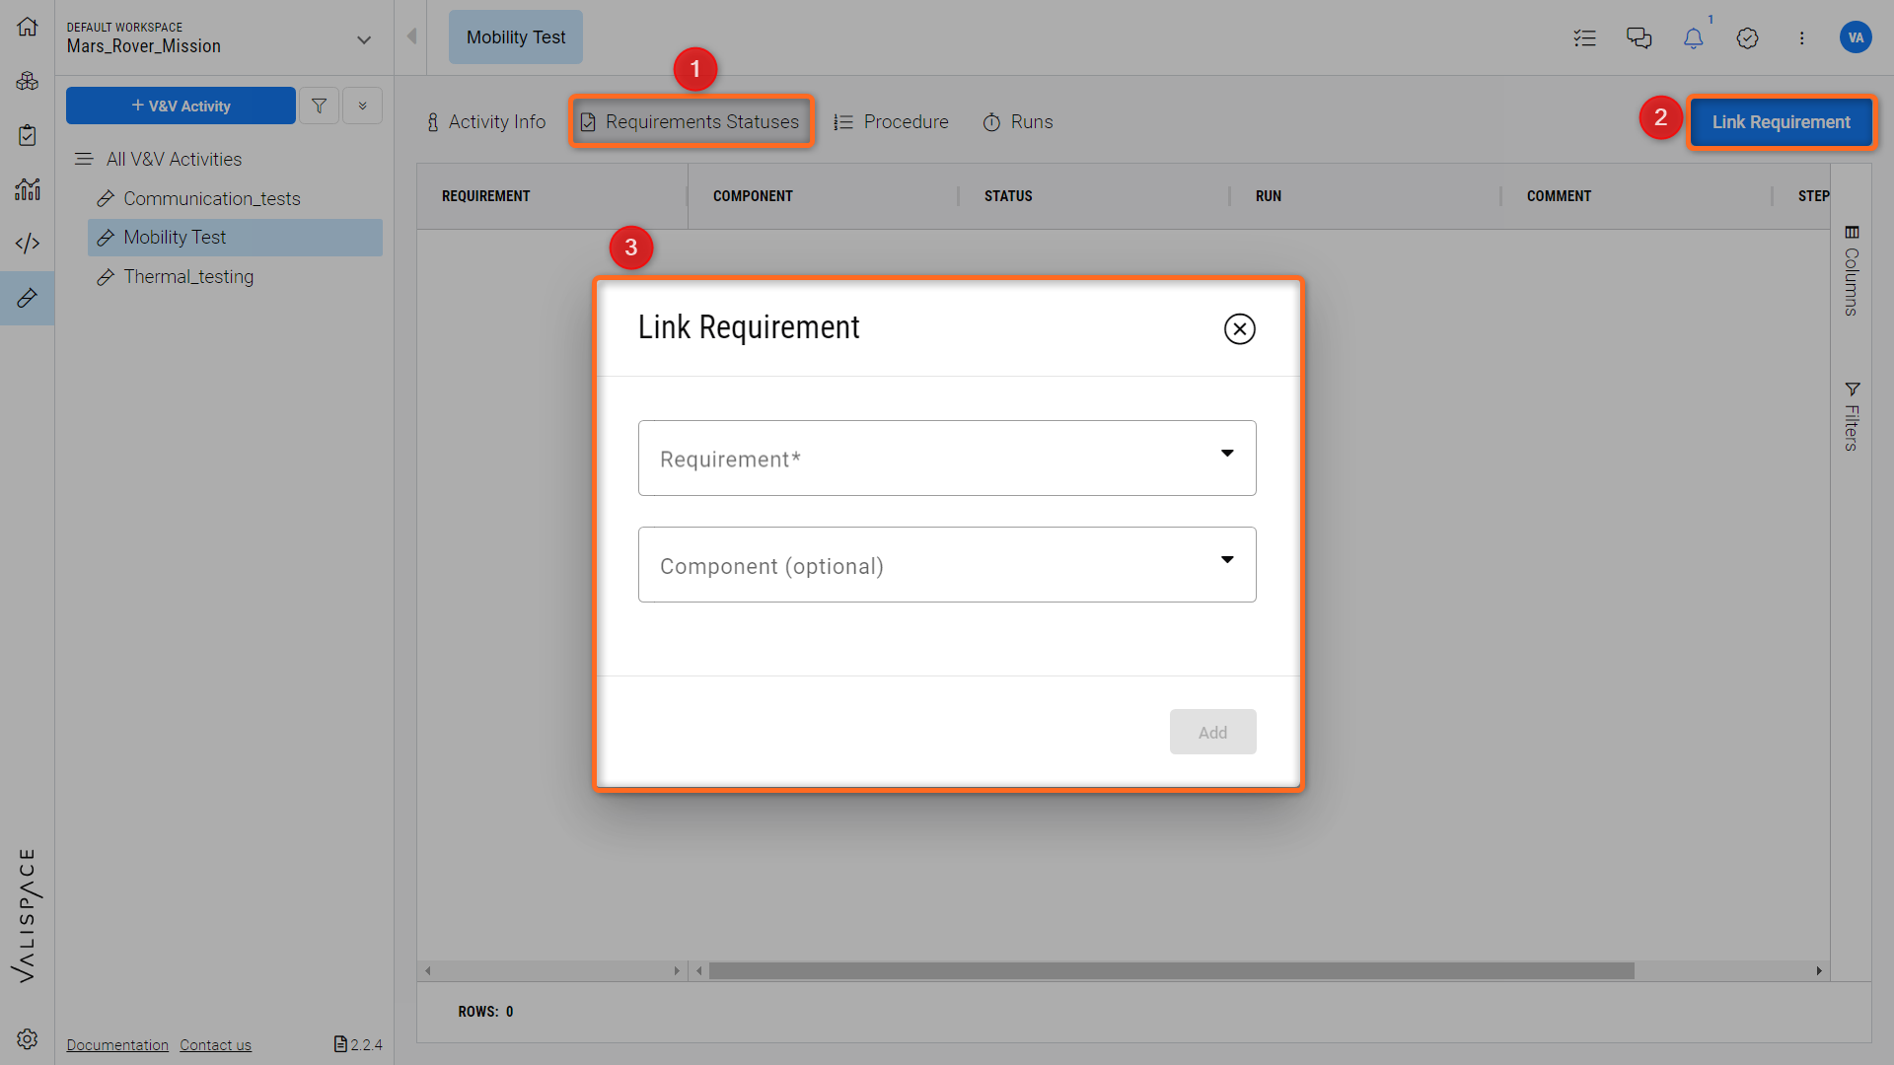Open the workspace project dropdown chevron
The image size is (1894, 1065).
pyautogui.click(x=364, y=39)
